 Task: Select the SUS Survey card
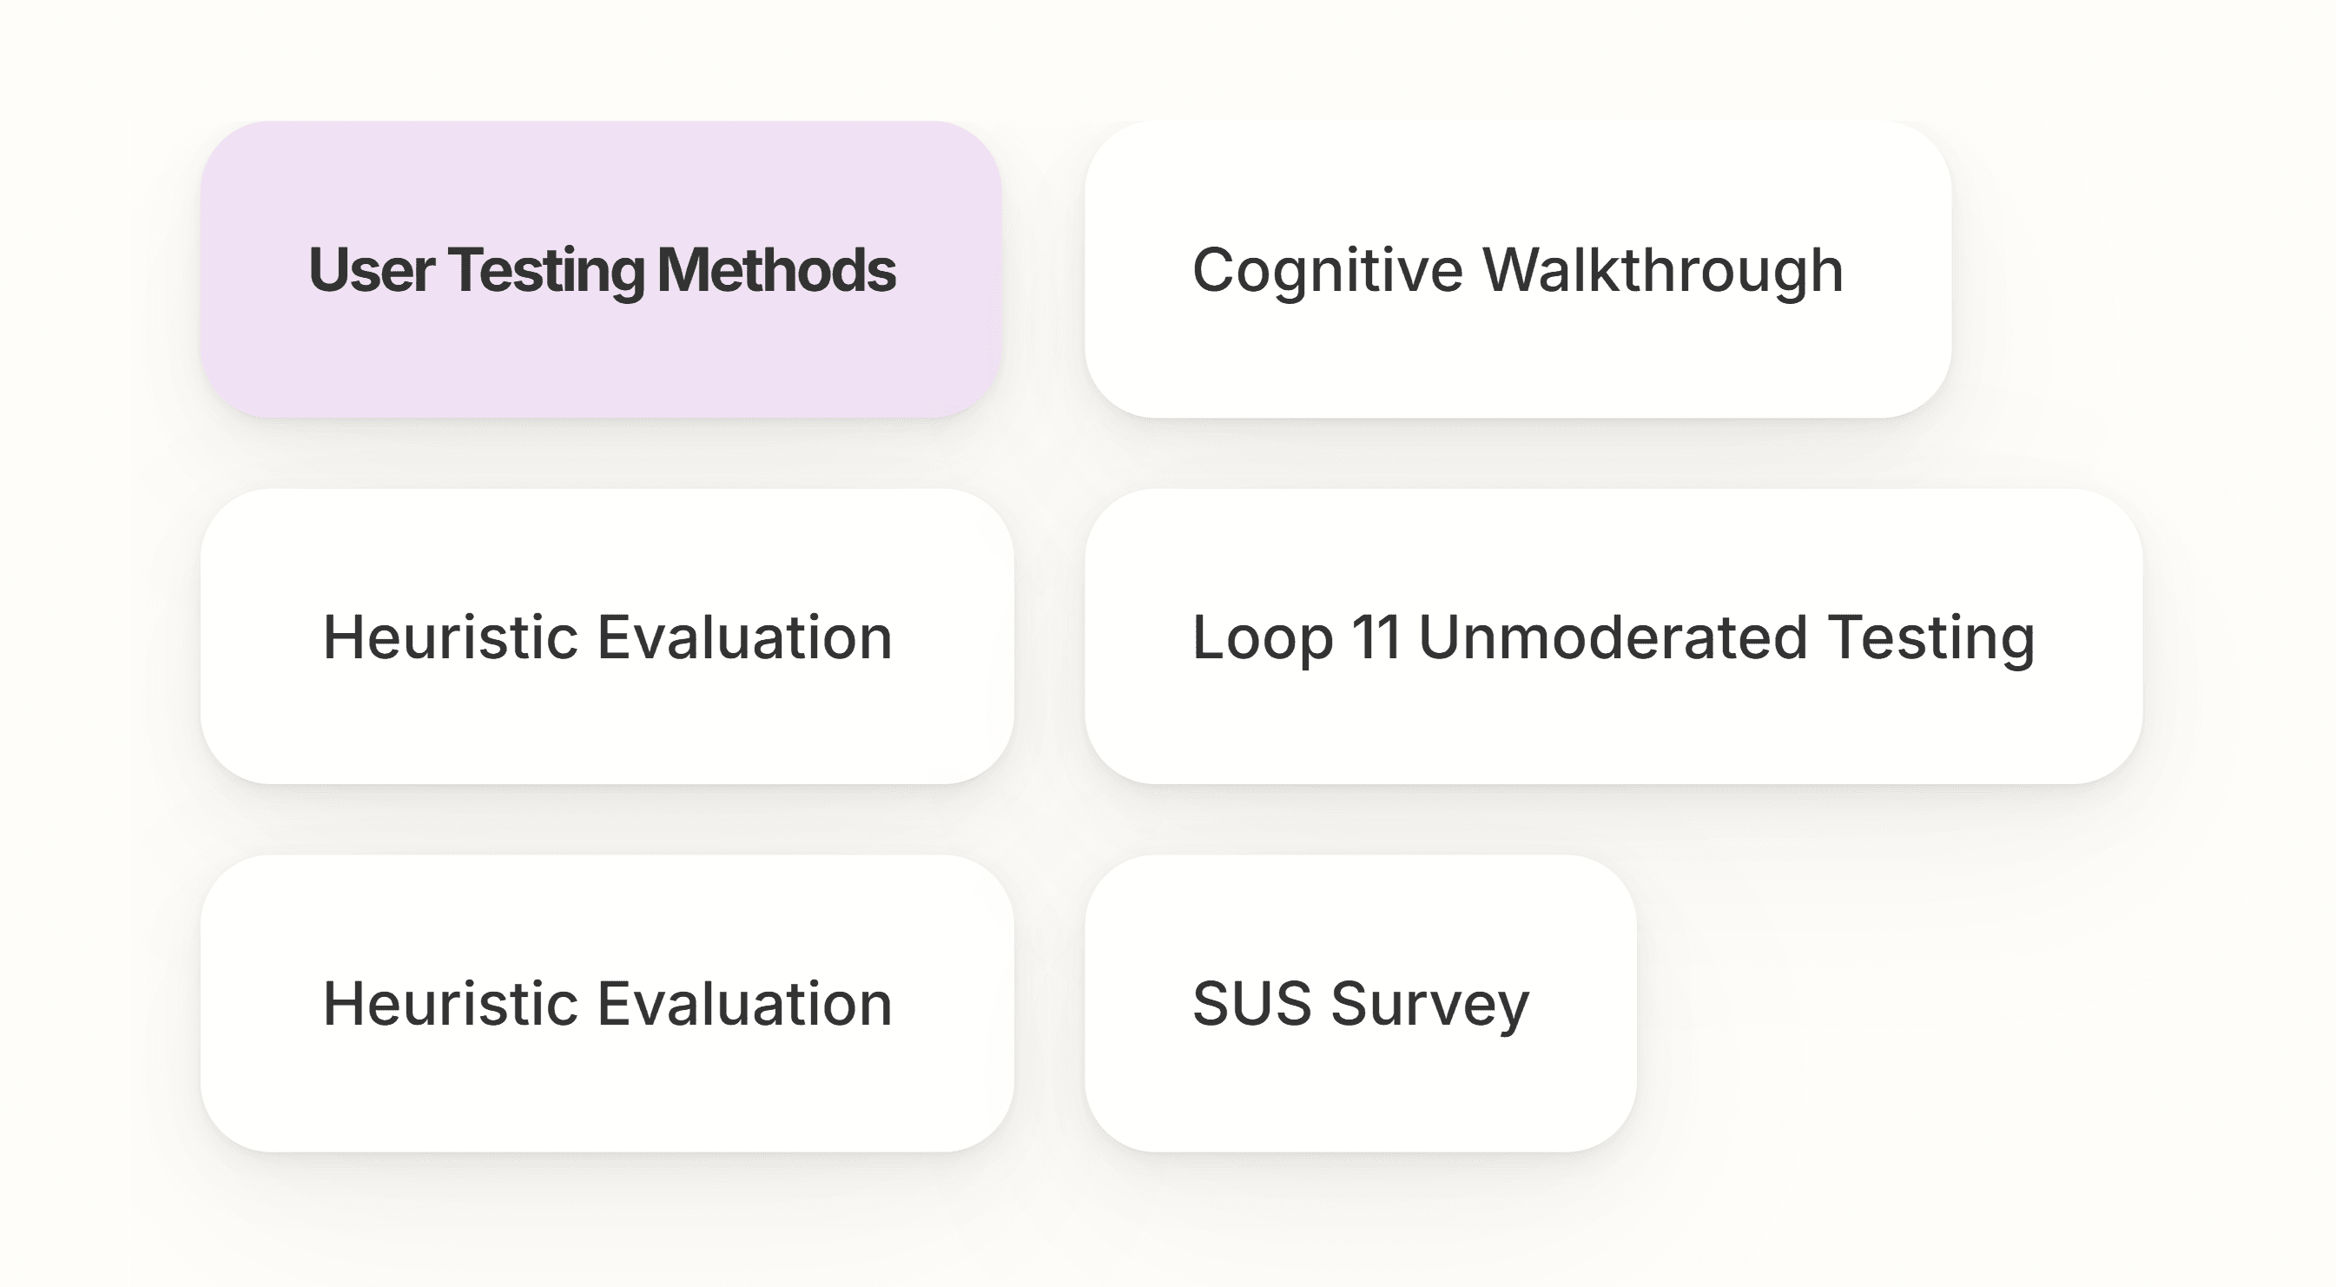[x=1360, y=1003]
